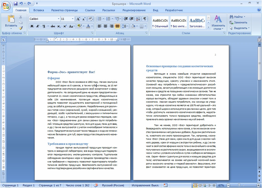Click the Найти button
This screenshot has height=188, width=262.
237,17
